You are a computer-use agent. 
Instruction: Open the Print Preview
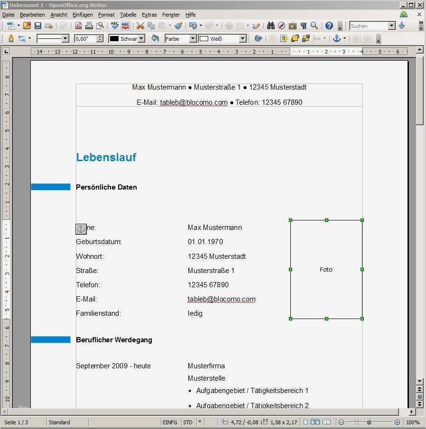coord(99,26)
